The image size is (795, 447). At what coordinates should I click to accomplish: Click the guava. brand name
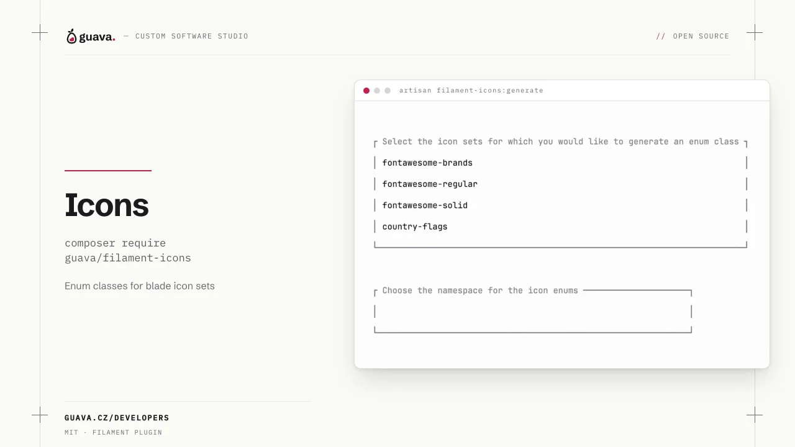(x=97, y=37)
